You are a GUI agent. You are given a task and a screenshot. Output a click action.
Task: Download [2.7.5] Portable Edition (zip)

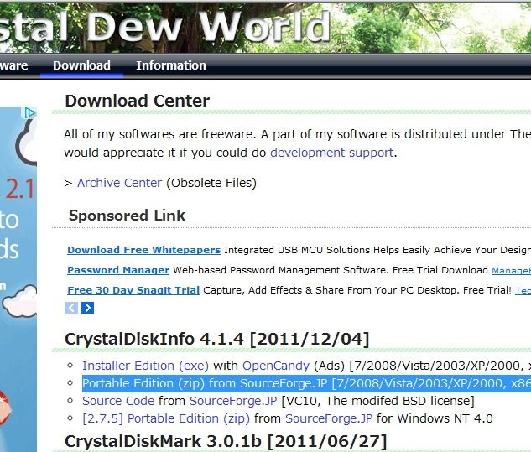[x=166, y=418]
